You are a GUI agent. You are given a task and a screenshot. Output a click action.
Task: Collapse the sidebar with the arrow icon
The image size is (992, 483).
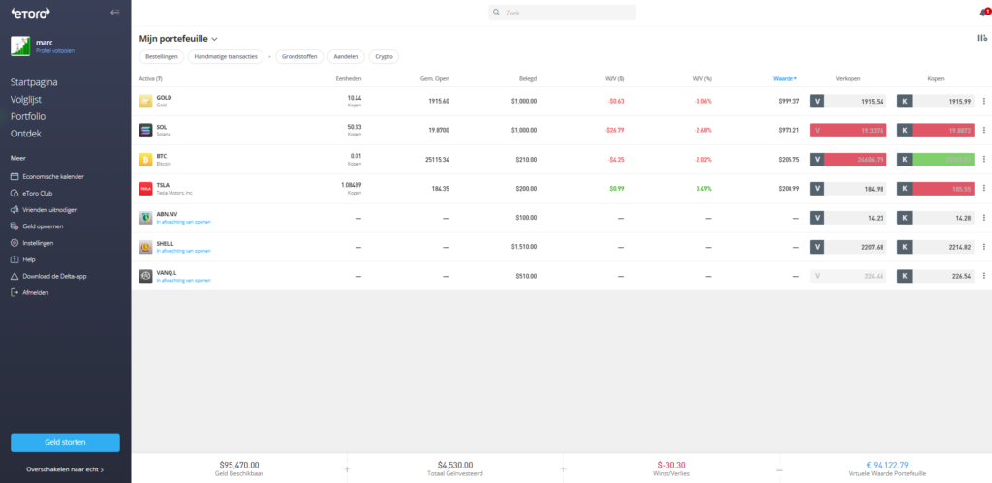tap(115, 13)
